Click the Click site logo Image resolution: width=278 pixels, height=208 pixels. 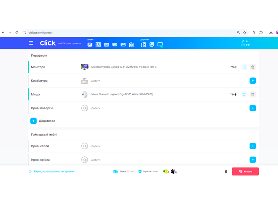[x=48, y=43]
